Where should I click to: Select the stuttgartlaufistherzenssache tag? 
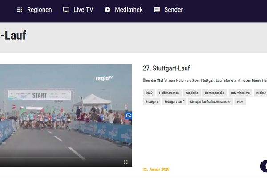(x=210, y=102)
